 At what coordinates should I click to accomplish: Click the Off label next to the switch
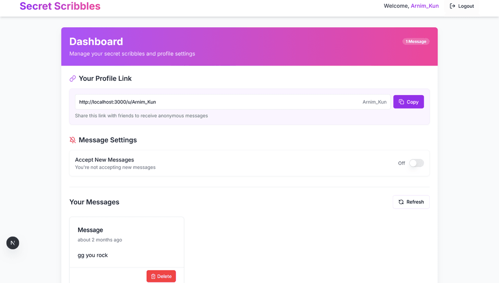coord(402,163)
